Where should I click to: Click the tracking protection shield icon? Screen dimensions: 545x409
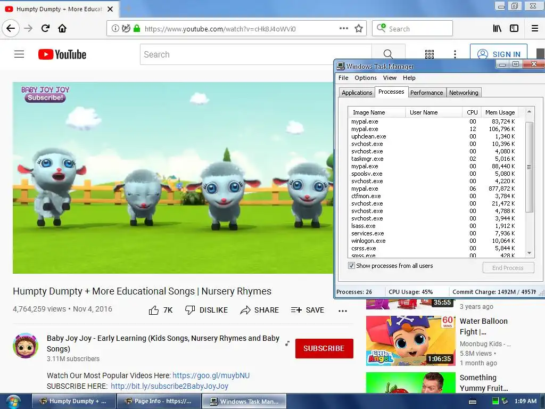point(126,29)
